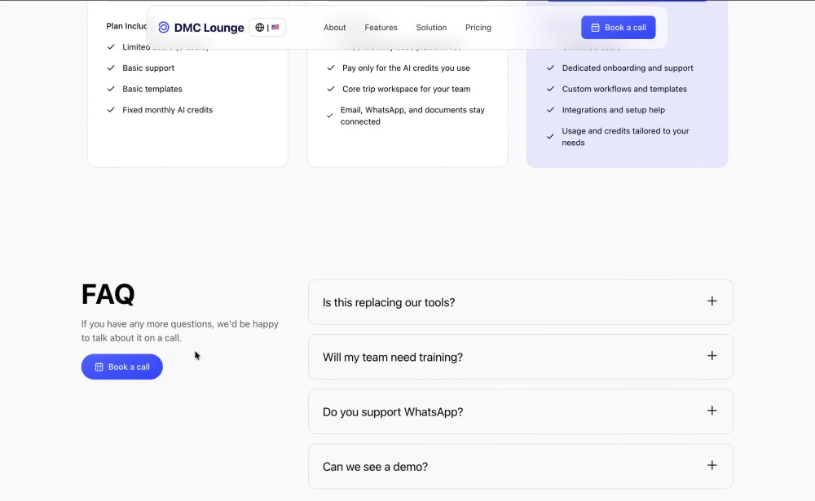815x501 pixels.
Task: Click the Book a call button in header
Action: 618,28
